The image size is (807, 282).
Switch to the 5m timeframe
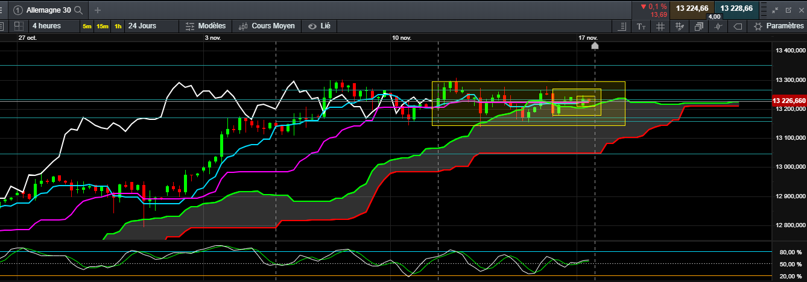click(87, 27)
